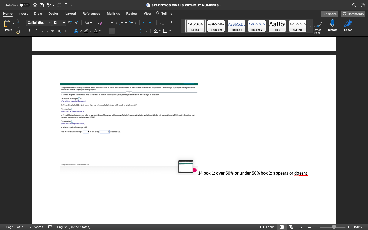Select the Clear Formatting icon
Screen dimensions: 368x230
[x=100, y=23]
